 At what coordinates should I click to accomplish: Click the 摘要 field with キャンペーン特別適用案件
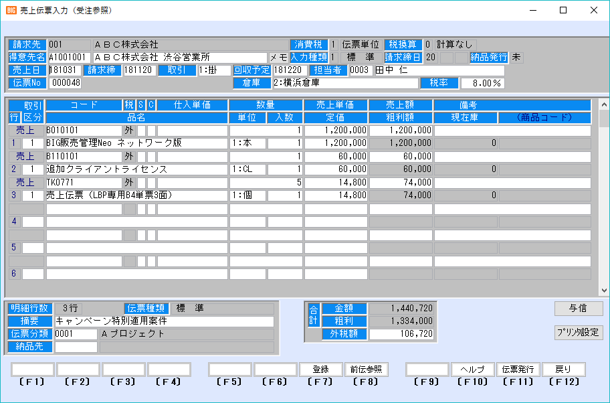coord(165,321)
